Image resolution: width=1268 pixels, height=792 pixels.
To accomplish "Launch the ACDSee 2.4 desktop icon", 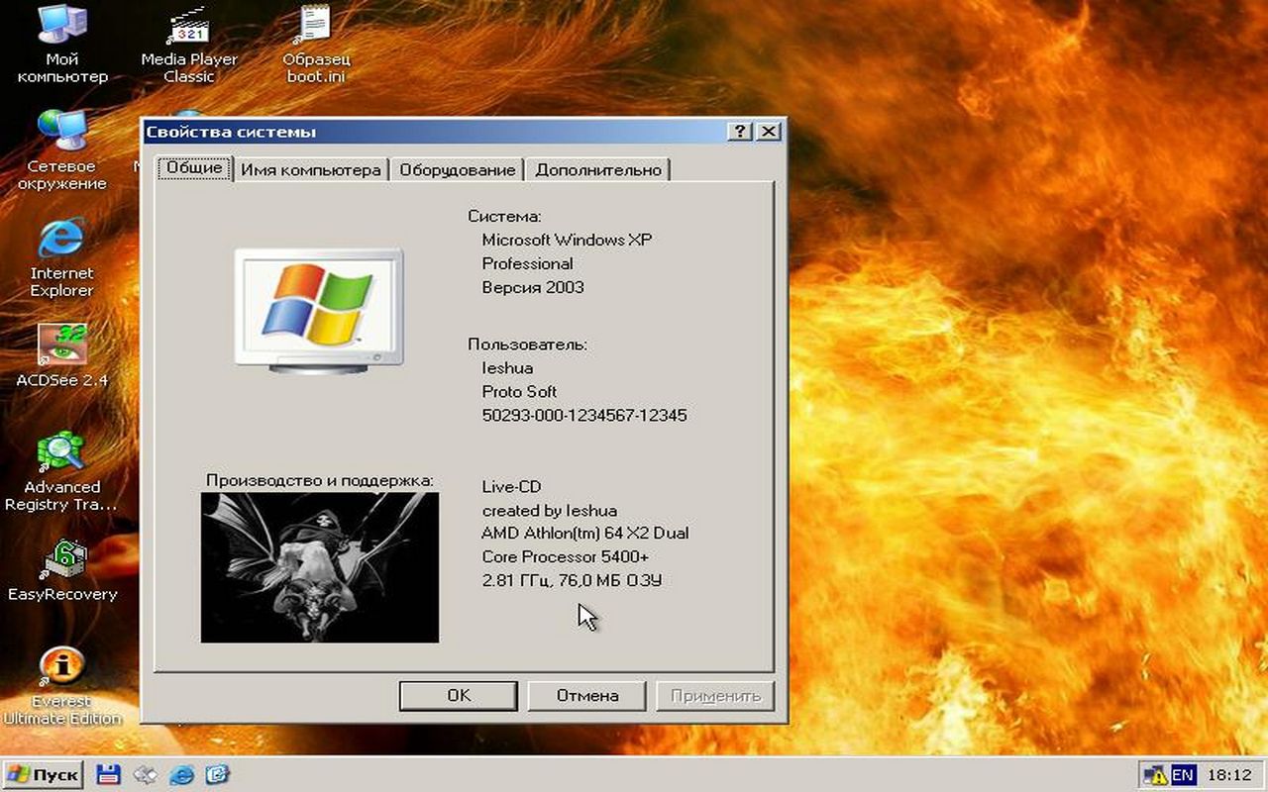I will click(61, 346).
